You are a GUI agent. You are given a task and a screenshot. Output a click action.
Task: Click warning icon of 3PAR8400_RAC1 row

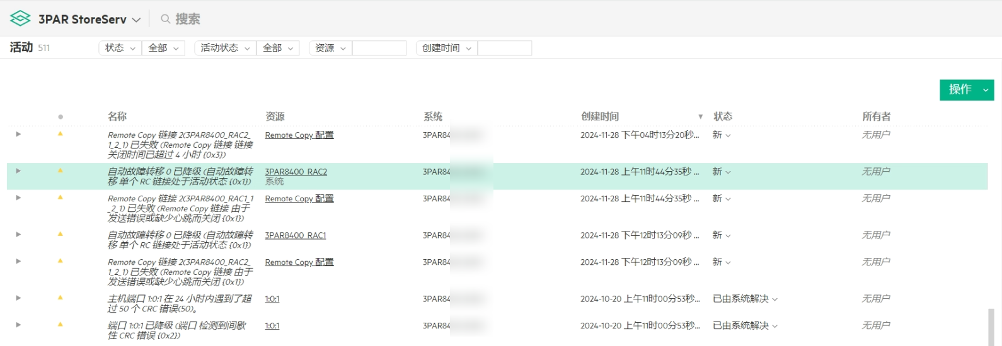[60, 234]
